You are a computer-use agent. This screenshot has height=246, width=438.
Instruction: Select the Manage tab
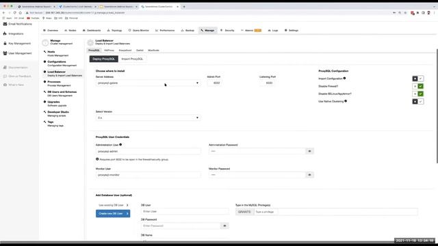point(207,30)
